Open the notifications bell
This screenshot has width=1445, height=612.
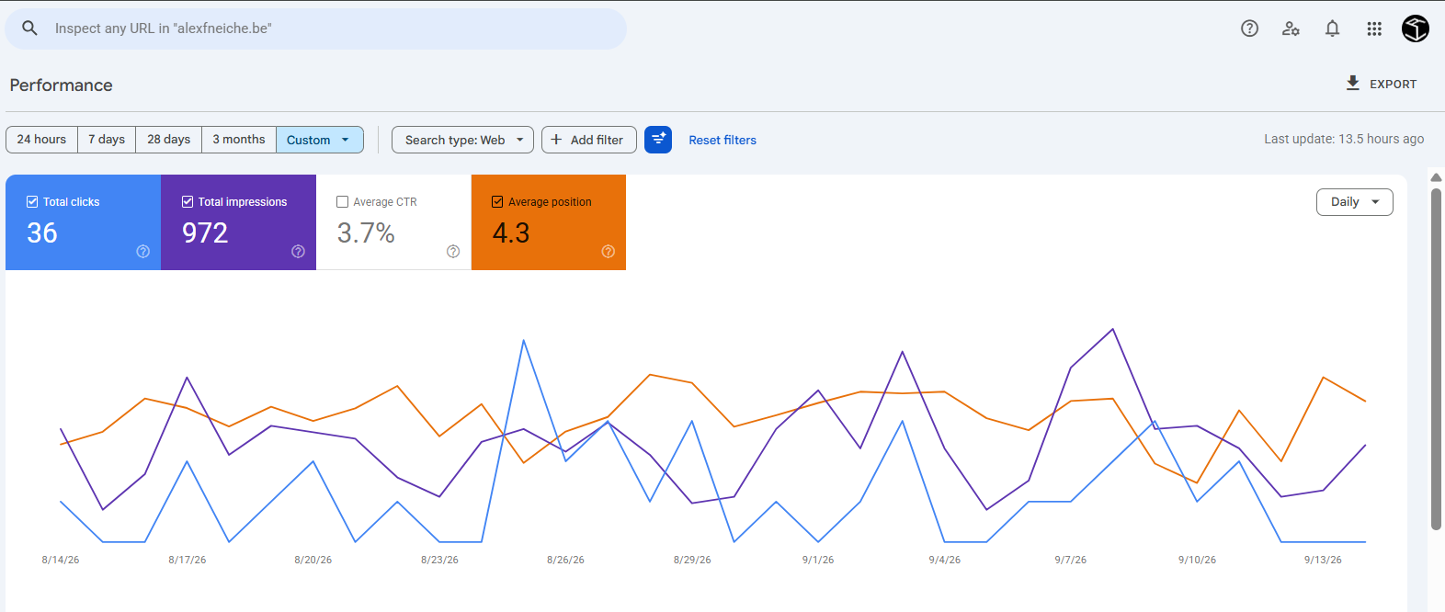click(1332, 28)
